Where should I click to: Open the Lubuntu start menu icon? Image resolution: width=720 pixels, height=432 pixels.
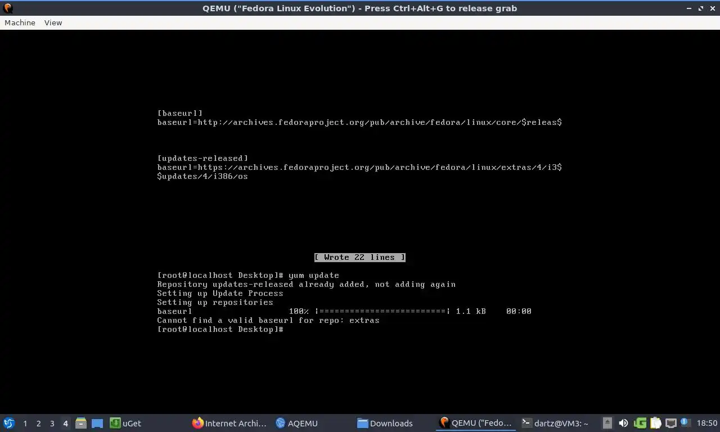(x=8, y=423)
